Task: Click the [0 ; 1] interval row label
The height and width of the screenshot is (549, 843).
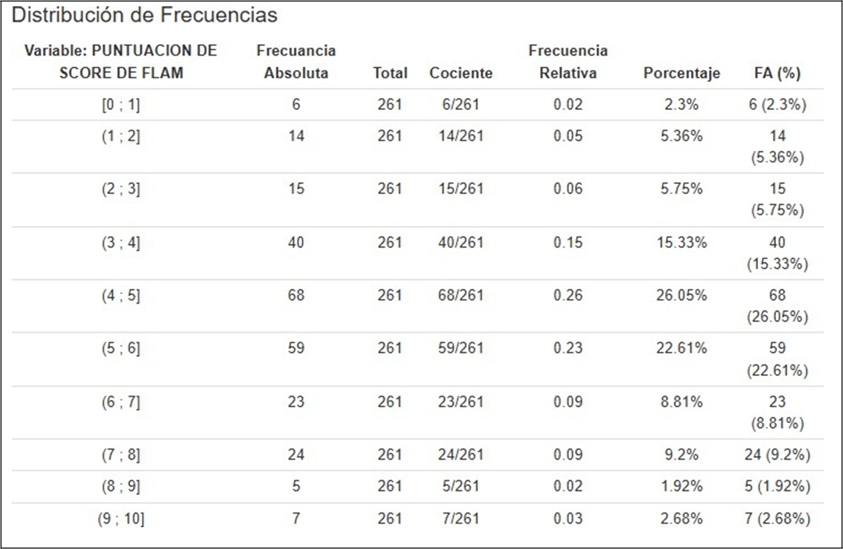Action: (x=121, y=104)
